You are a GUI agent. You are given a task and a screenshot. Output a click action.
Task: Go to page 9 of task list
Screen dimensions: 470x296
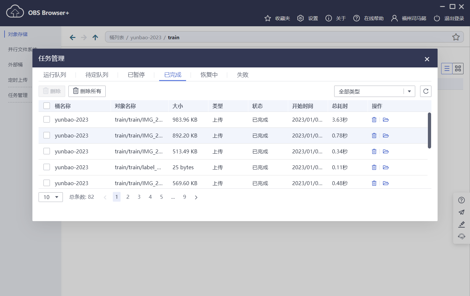point(185,197)
